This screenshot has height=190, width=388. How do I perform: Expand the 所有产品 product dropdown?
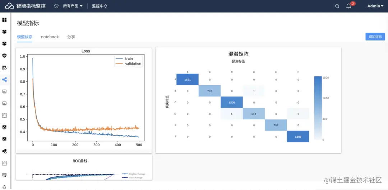click(x=73, y=6)
